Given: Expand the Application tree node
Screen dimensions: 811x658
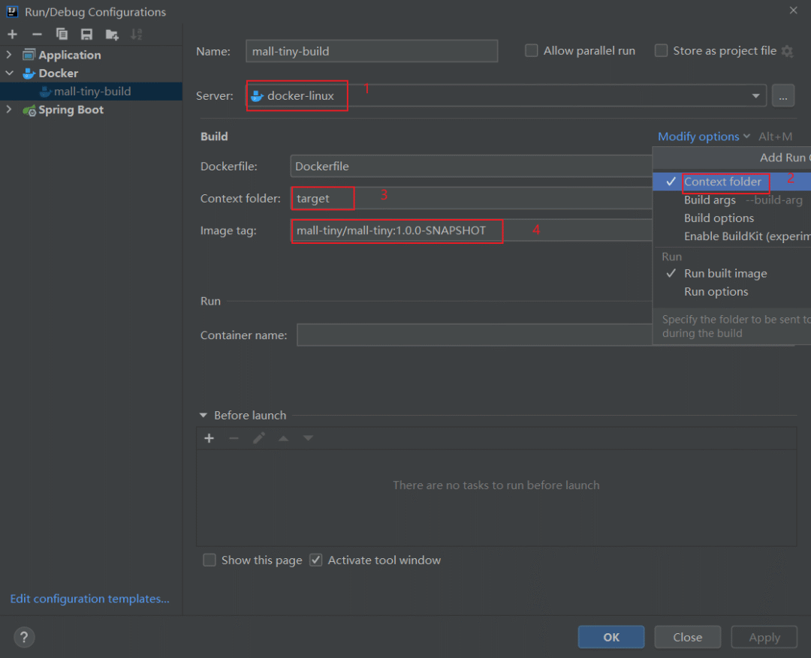Looking at the screenshot, I should [x=9, y=54].
